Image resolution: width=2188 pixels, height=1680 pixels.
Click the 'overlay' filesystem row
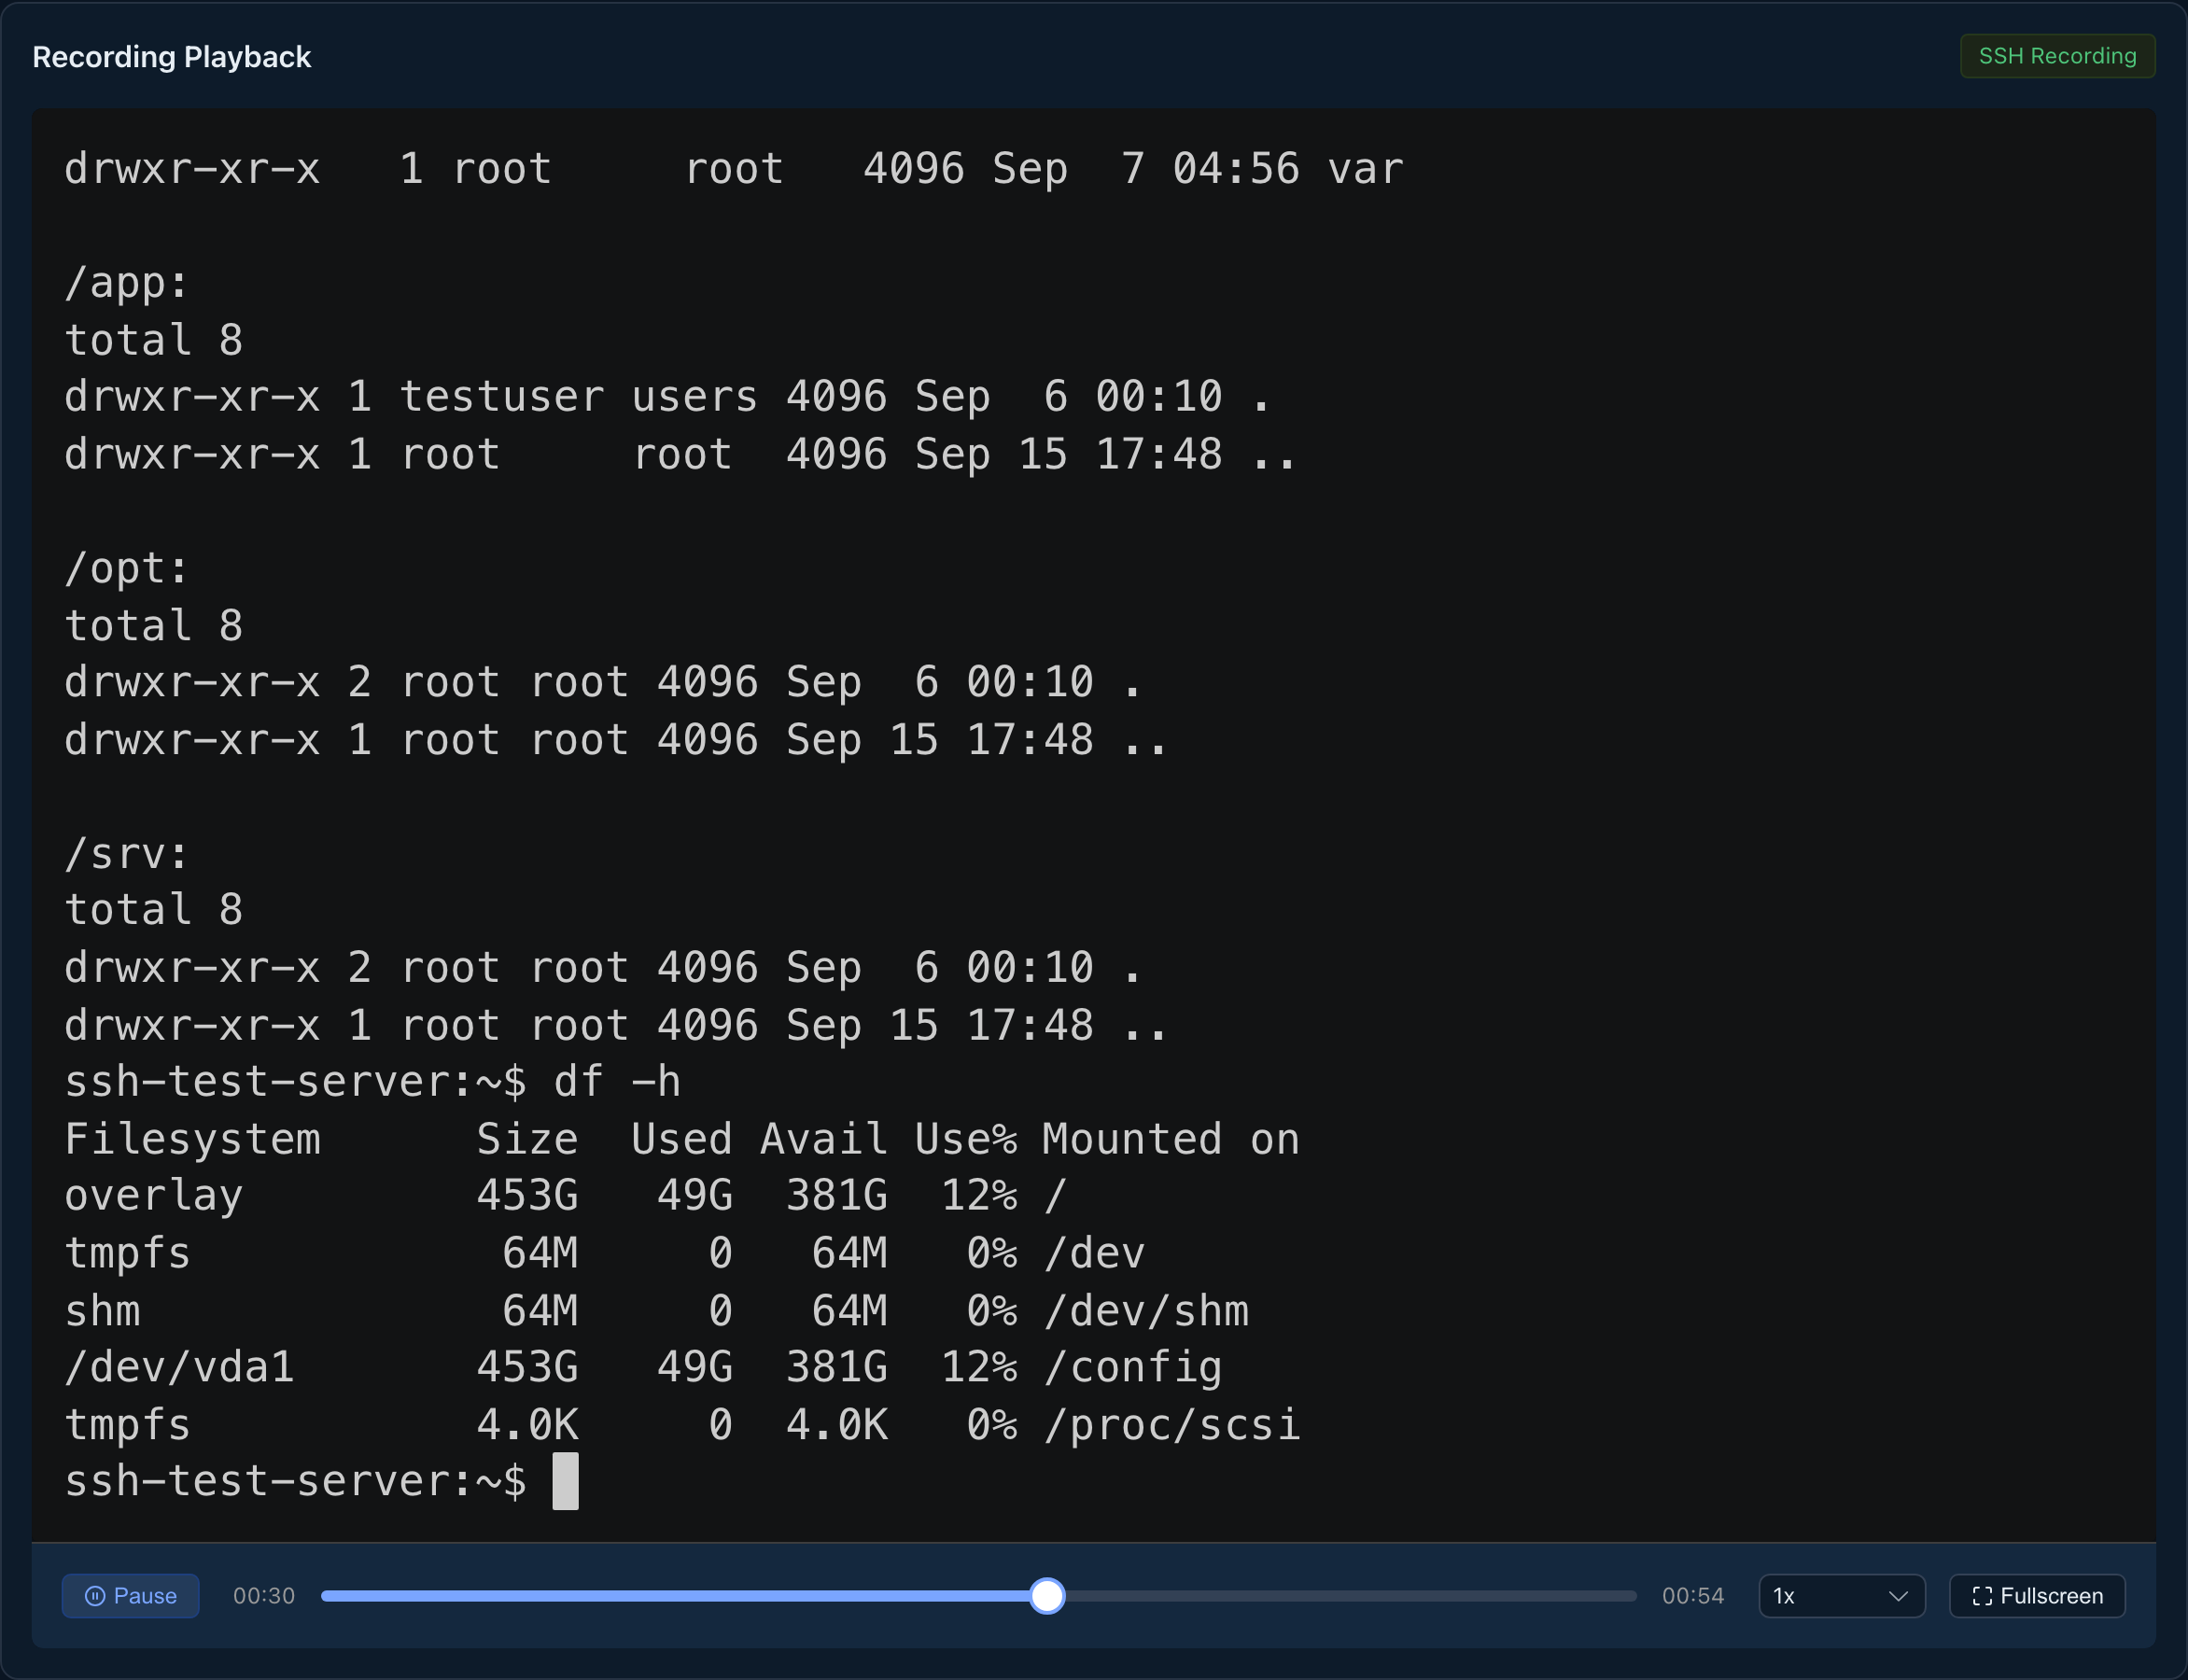coord(566,1196)
